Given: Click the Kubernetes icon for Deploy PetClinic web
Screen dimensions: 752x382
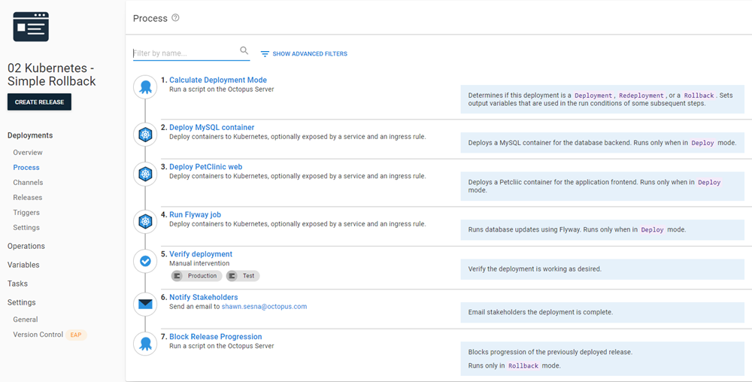Looking at the screenshot, I should tap(145, 174).
